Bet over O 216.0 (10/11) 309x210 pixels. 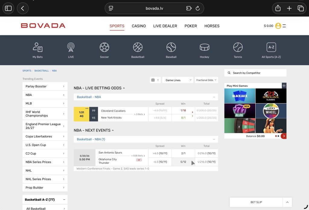tap(206, 153)
